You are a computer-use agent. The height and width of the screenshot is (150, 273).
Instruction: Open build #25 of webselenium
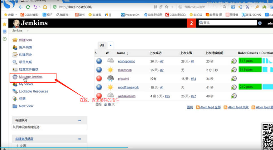point(167,96)
